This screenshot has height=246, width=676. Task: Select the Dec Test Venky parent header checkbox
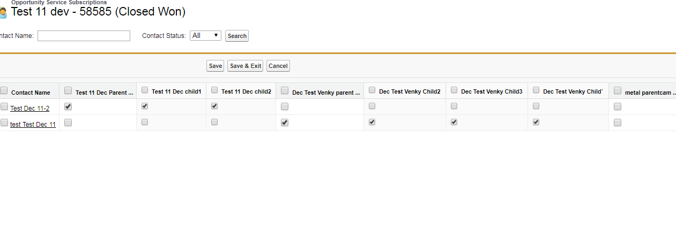285,91
